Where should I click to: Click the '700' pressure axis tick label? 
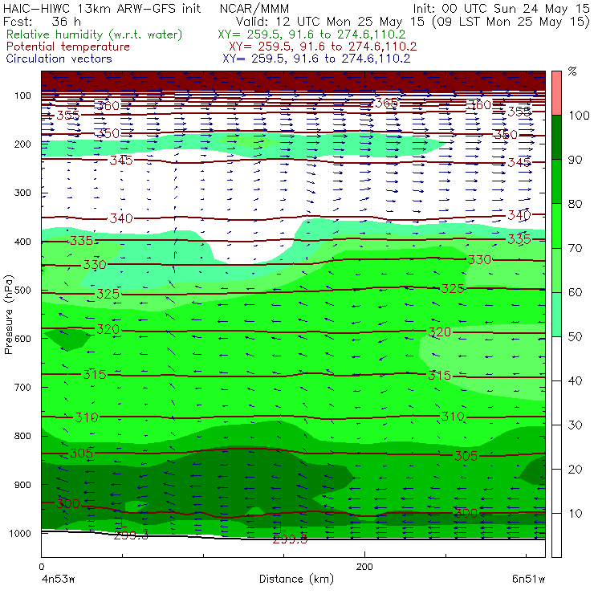coord(22,387)
